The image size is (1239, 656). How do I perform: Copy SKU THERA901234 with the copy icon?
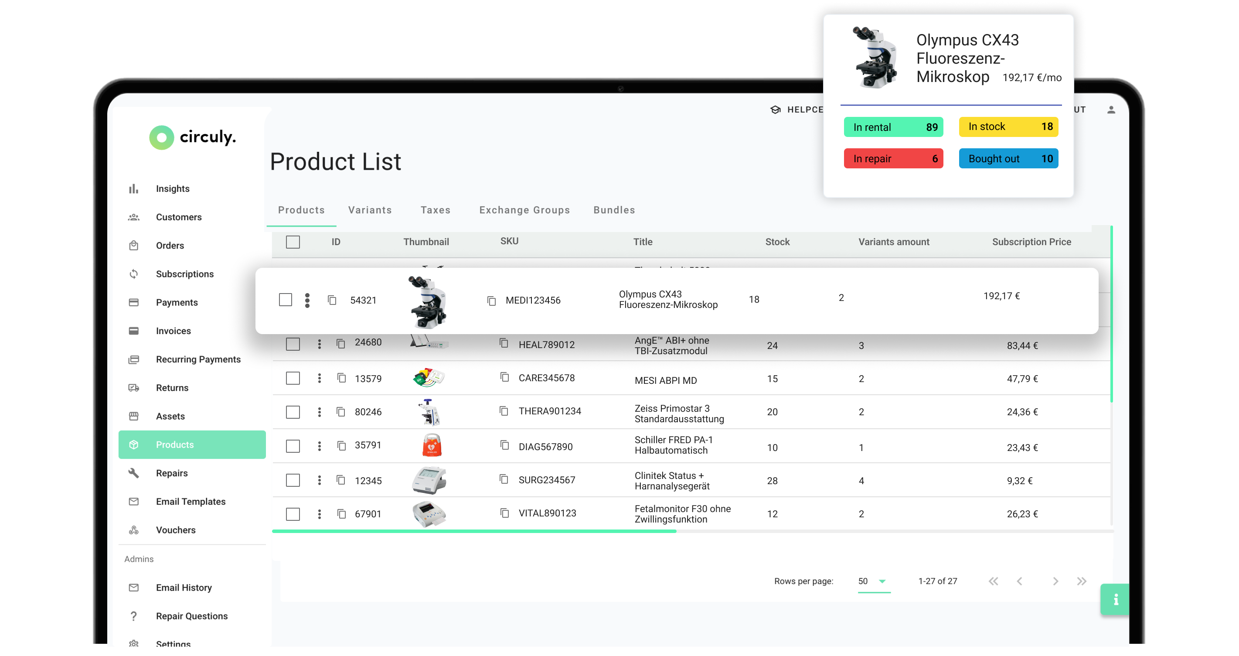coord(504,410)
